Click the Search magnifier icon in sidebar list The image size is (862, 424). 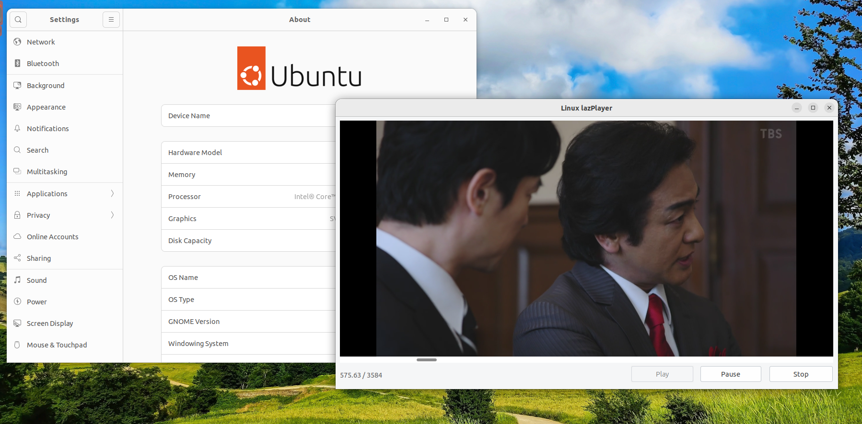point(17,150)
